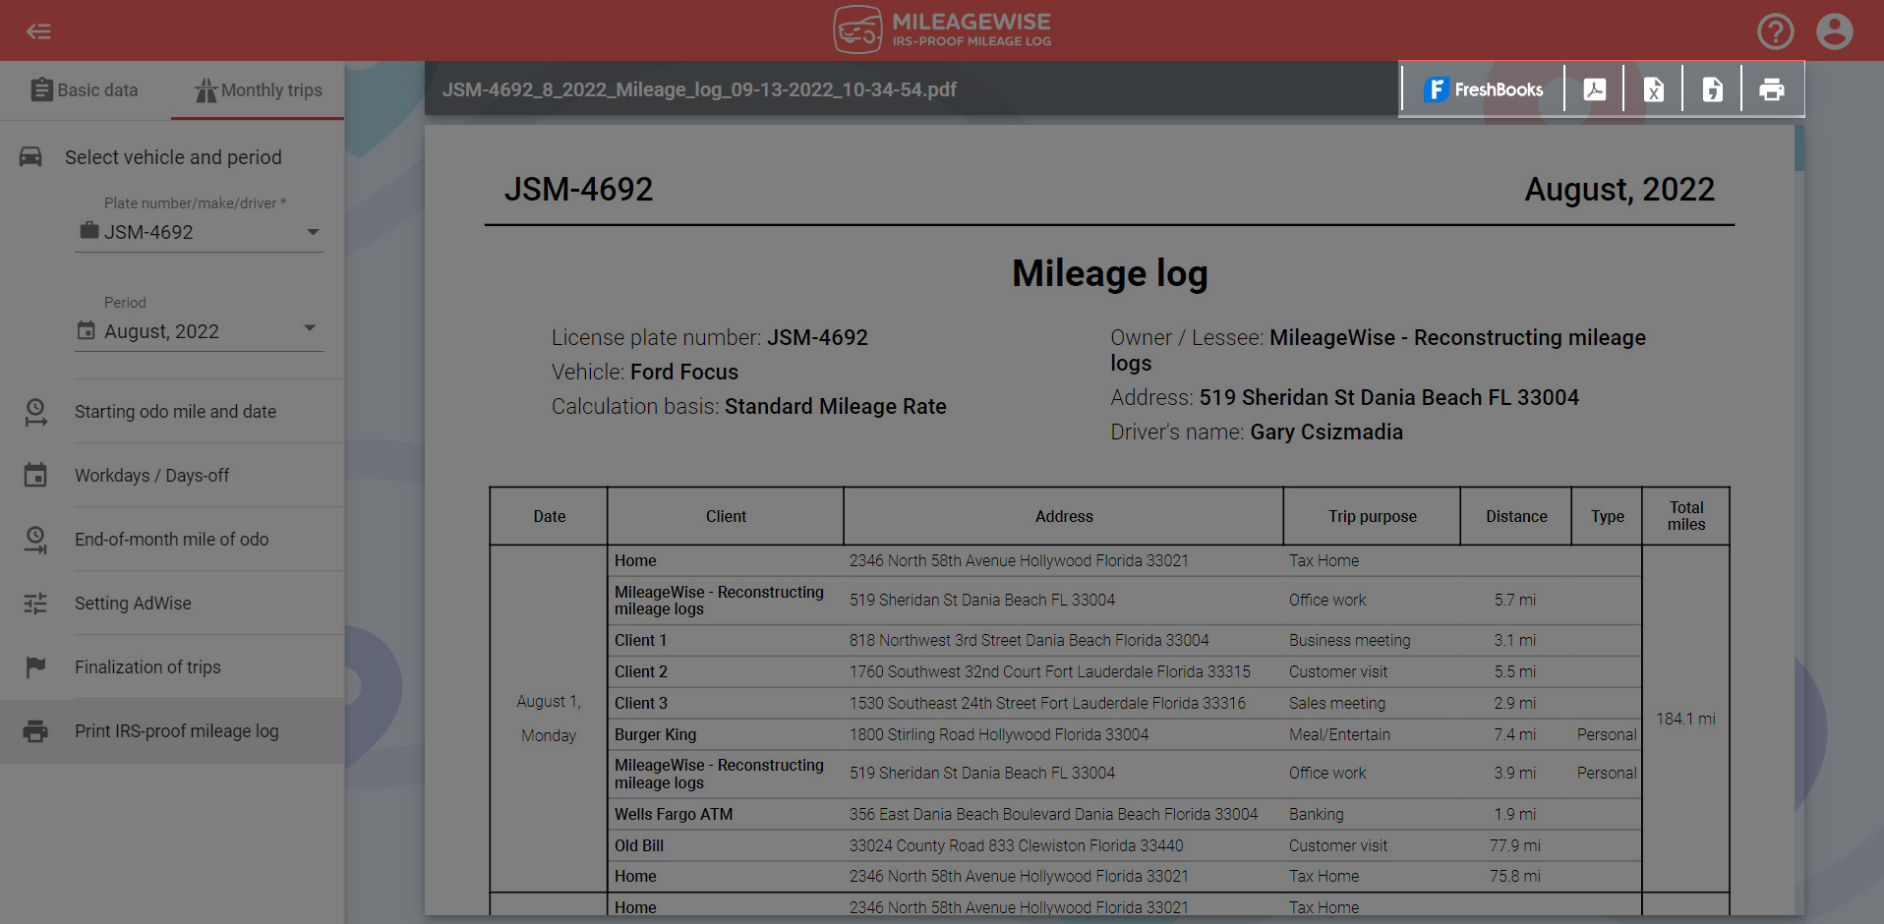The image size is (1884, 924).
Task: Click the Basic data clipboard icon
Action: pos(41,90)
